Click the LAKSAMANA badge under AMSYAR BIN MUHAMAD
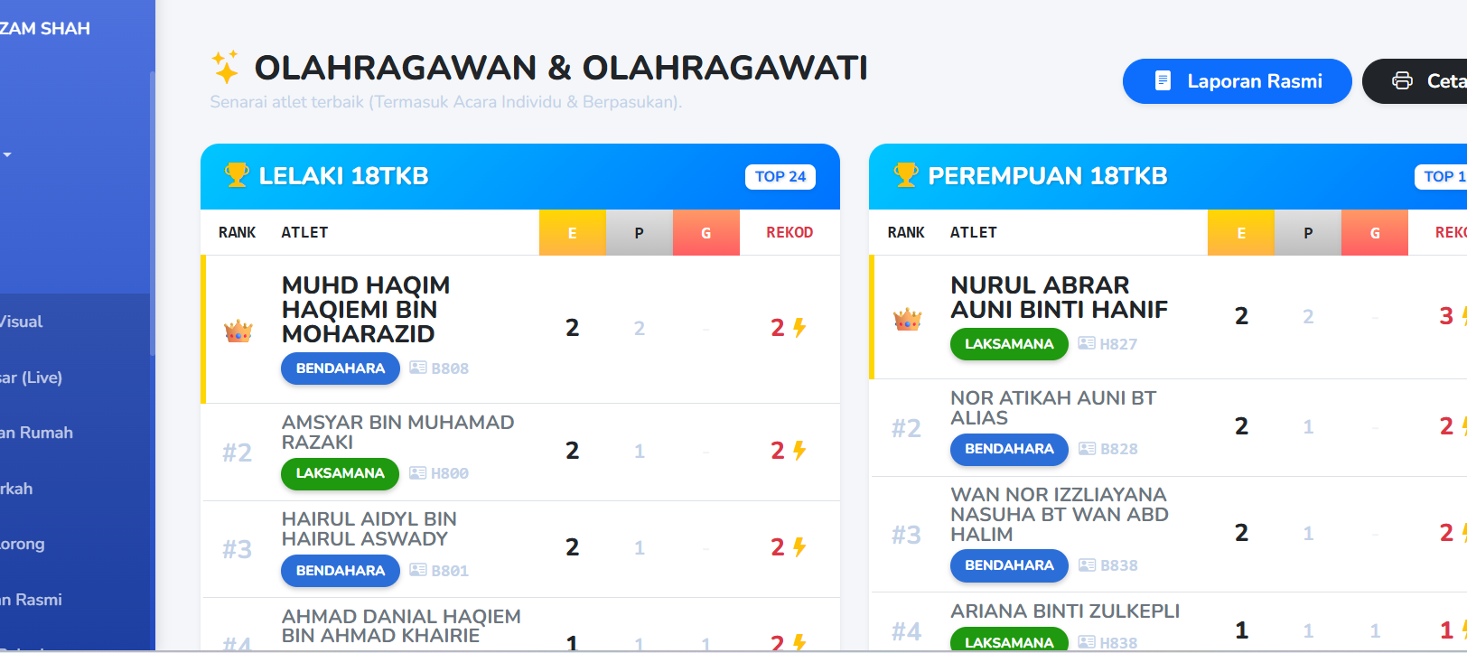This screenshot has width=1467, height=653. [340, 473]
